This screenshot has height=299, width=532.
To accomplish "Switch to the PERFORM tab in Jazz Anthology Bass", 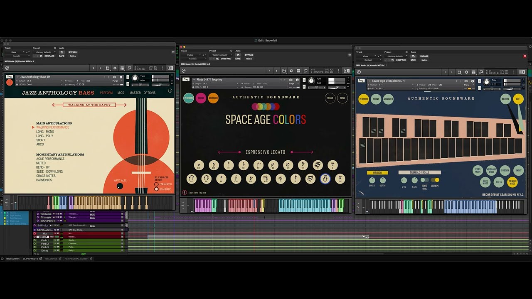I will [x=106, y=93].
